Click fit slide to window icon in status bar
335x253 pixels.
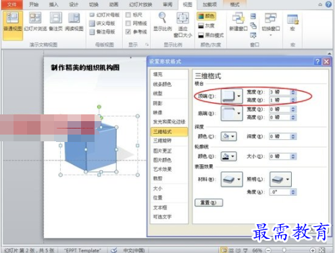pos(322,250)
